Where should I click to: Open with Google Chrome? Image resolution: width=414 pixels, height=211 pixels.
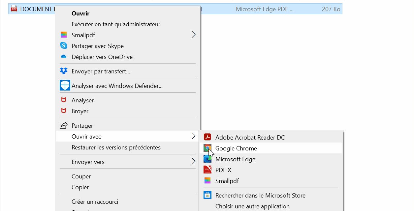[271, 148]
